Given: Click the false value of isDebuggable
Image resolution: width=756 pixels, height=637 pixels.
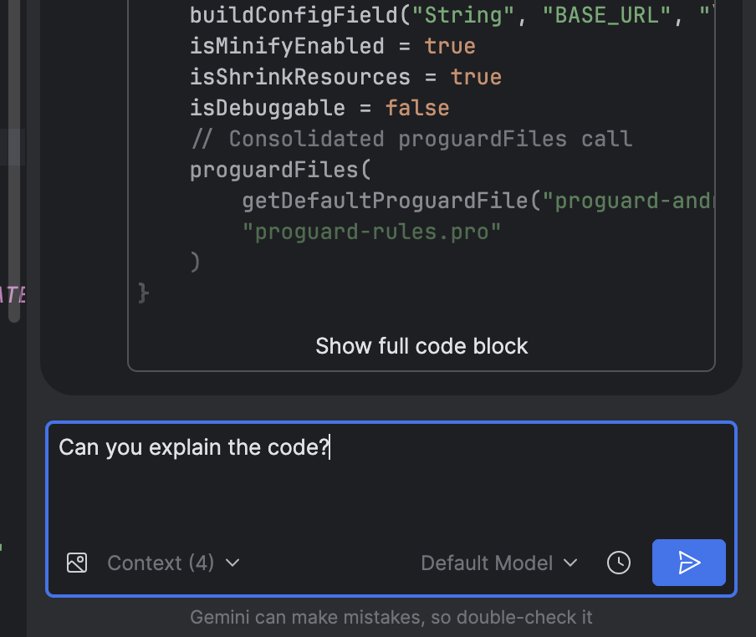Looking at the screenshot, I should coord(417,108).
